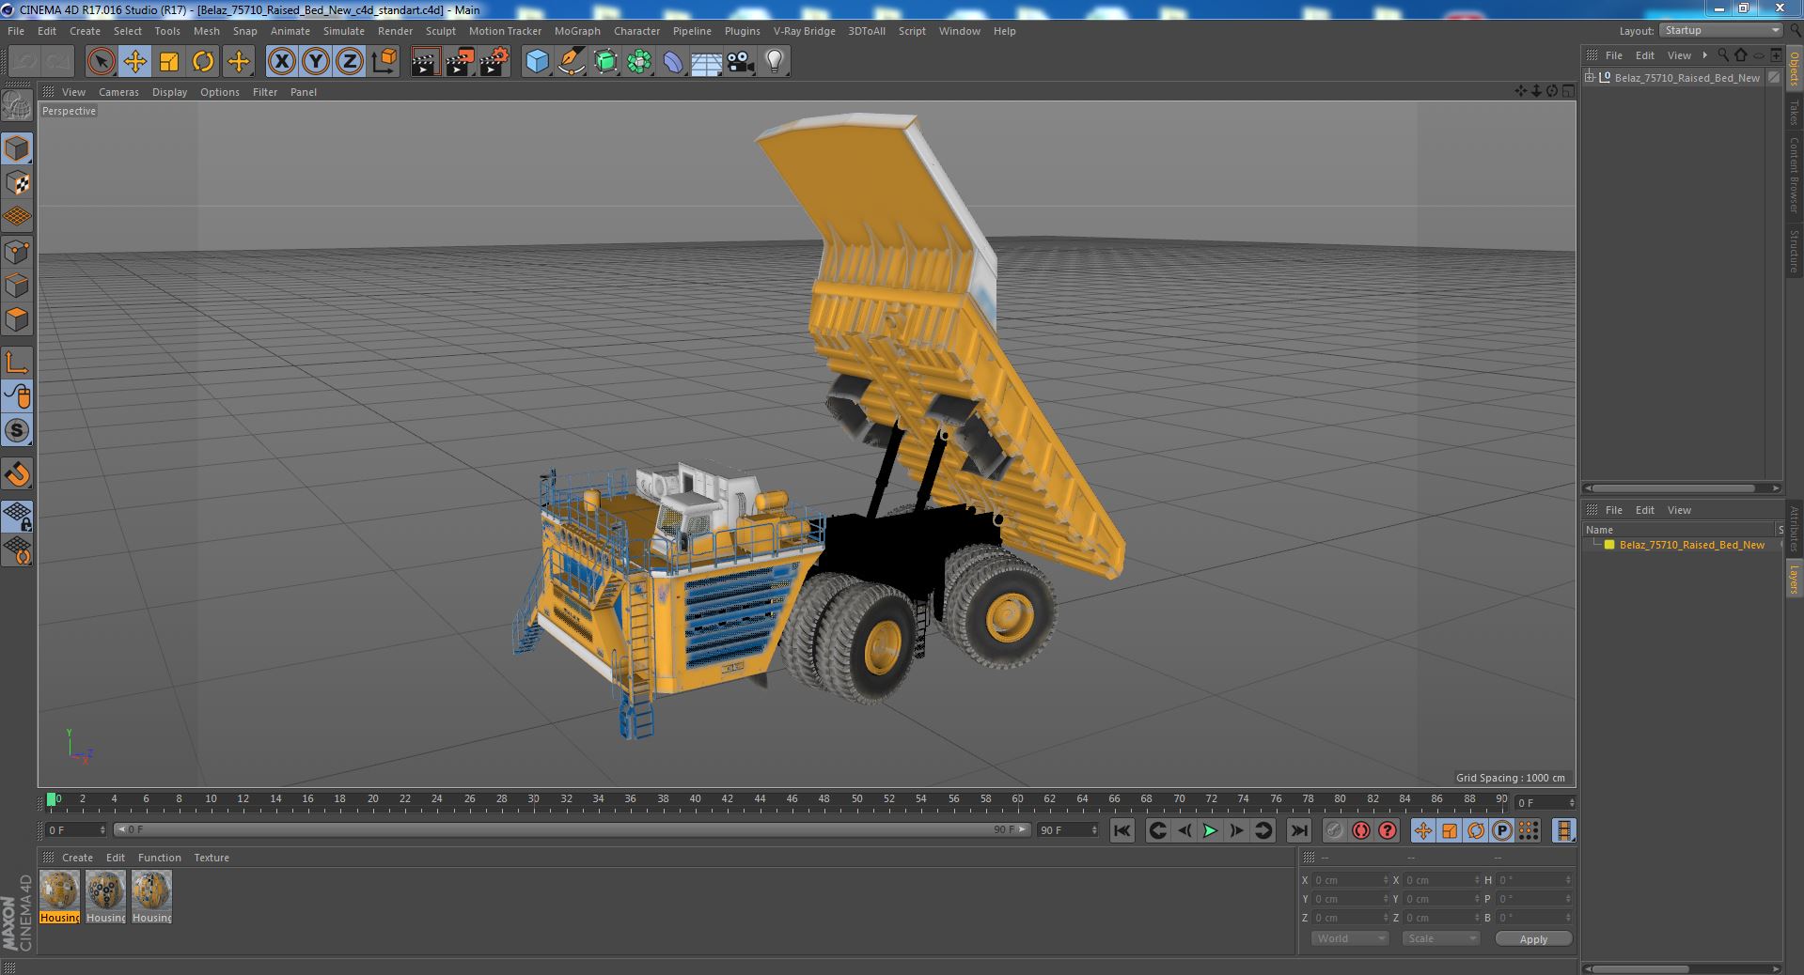The width and height of the screenshot is (1804, 975).
Task: Click timeline preview range slider
Action: tap(572, 829)
